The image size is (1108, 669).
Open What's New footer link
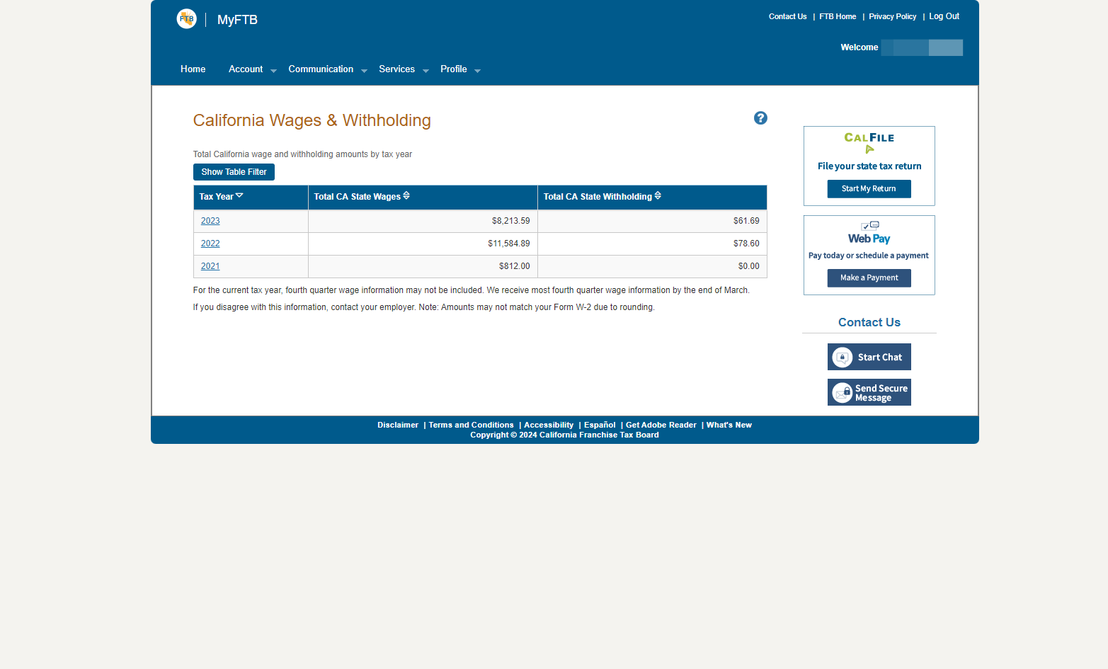point(729,425)
